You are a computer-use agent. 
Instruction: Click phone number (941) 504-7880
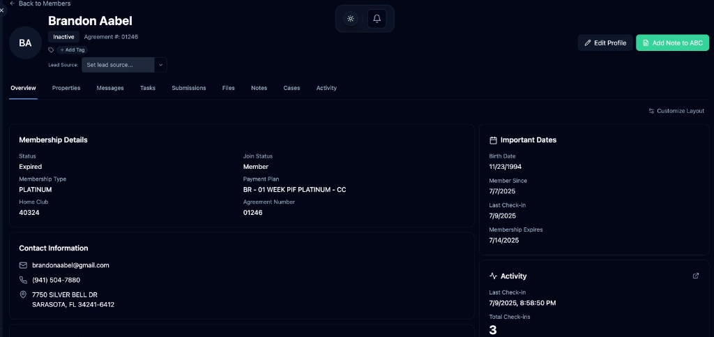(56, 280)
